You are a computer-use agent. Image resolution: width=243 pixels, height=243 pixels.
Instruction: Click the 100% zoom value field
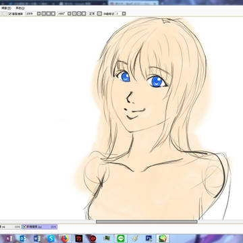(31, 13)
